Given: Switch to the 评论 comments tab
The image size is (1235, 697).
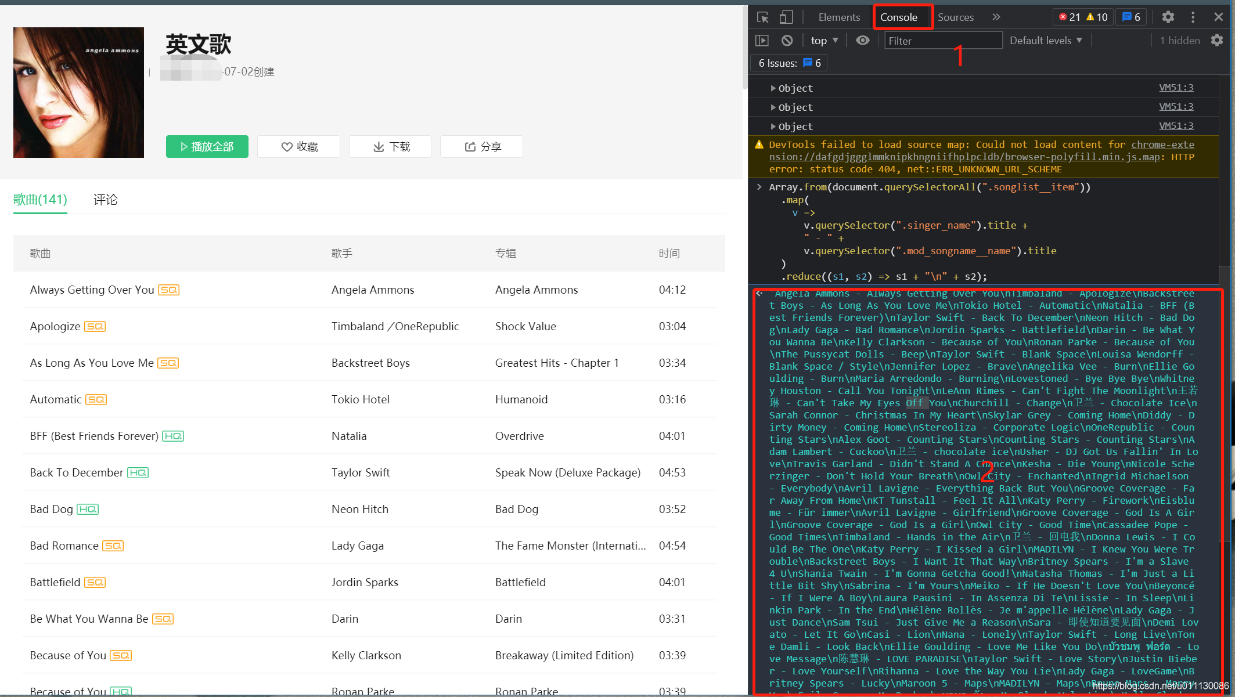Looking at the screenshot, I should click(105, 200).
